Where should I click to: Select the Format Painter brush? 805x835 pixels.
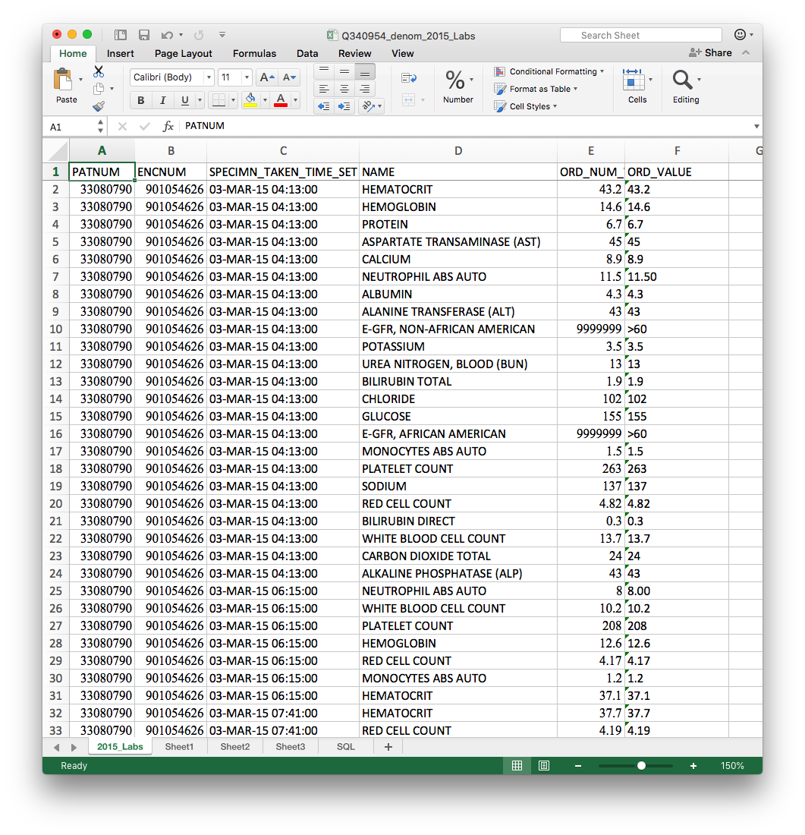coord(99,106)
